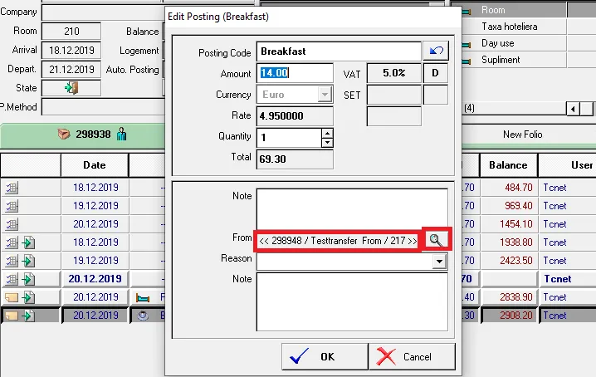Click the folder icon in balance 2908.20 row
The height and width of the screenshot is (377, 596).
click(12, 316)
